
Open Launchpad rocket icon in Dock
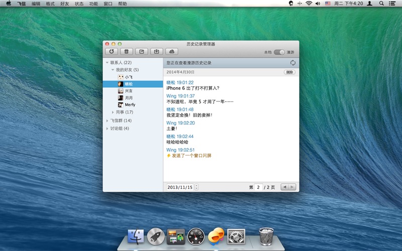click(155, 235)
